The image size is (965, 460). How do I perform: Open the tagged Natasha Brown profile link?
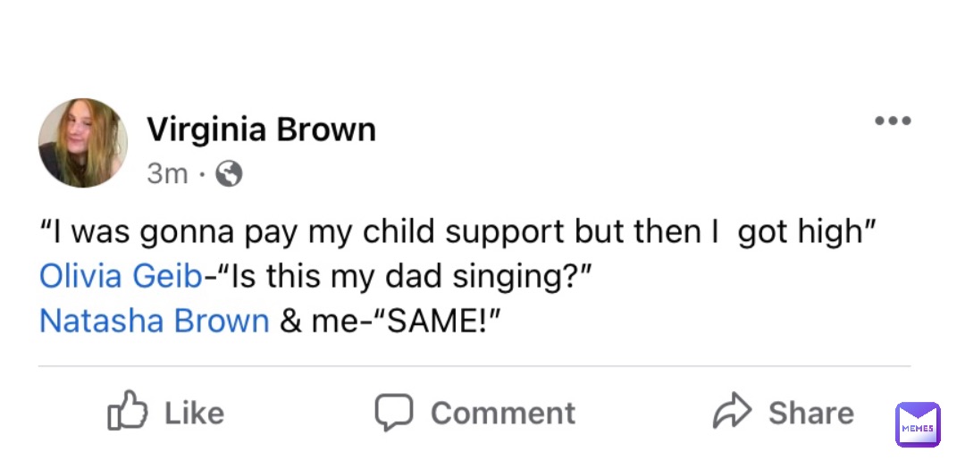(x=154, y=320)
